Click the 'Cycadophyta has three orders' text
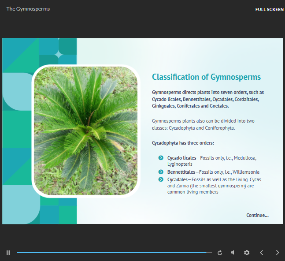 183,143
